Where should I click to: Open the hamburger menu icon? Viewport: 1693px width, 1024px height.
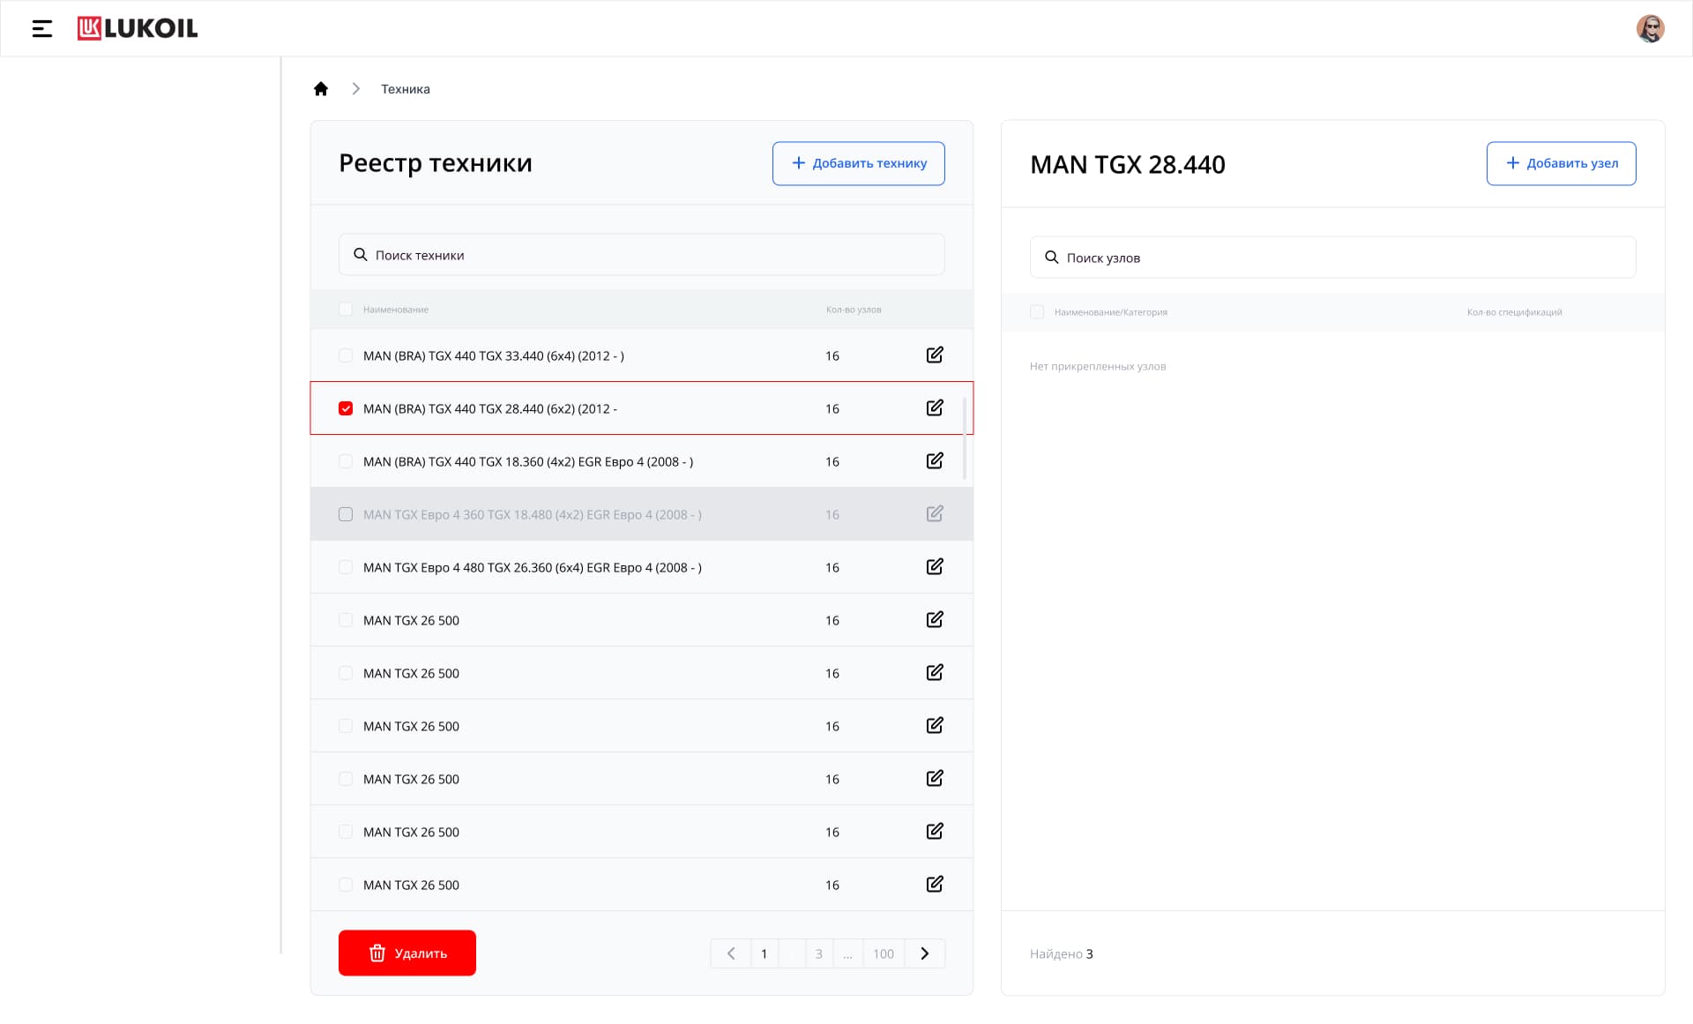tap(41, 29)
